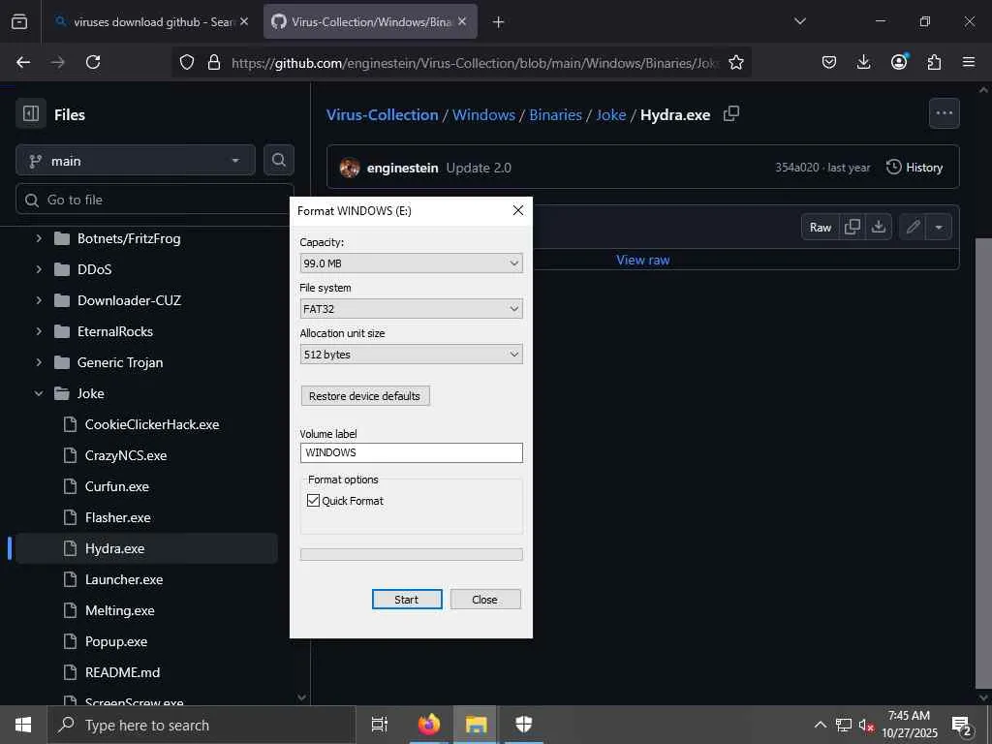Go back using the browser back arrow
The image size is (992, 744).
point(23,62)
